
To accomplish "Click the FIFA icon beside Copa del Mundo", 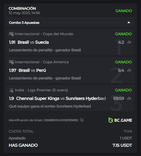I will coord(11,34).
